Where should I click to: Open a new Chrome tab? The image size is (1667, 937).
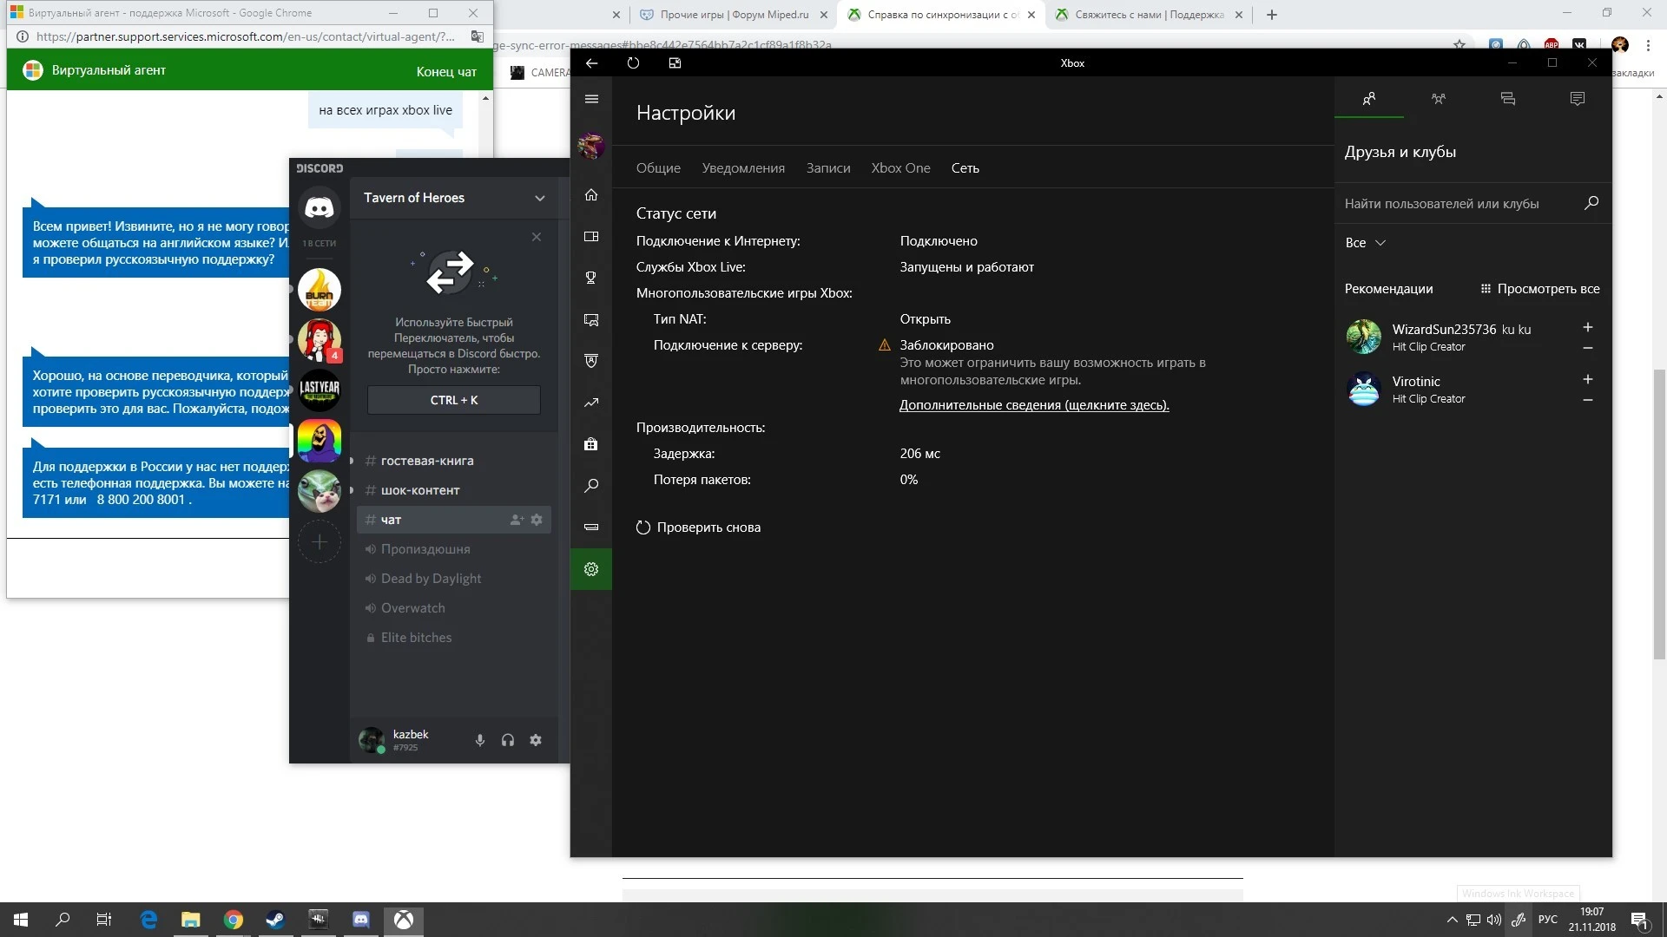1272,15
